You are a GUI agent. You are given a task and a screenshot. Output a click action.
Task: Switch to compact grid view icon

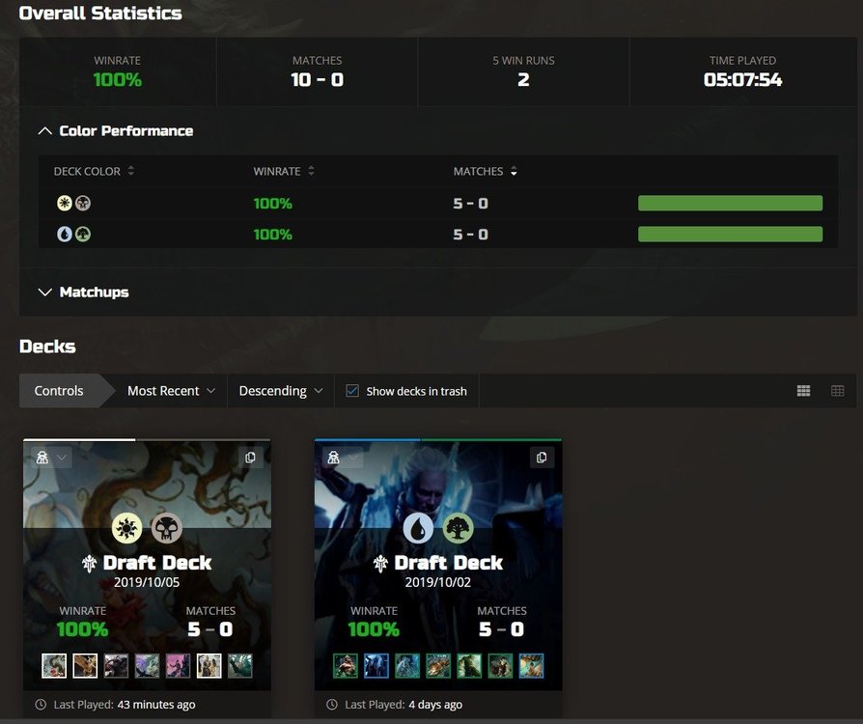pos(803,391)
